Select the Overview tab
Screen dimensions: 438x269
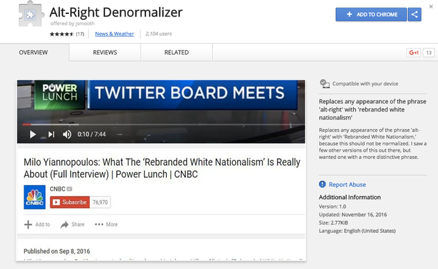pyautogui.click(x=33, y=53)
